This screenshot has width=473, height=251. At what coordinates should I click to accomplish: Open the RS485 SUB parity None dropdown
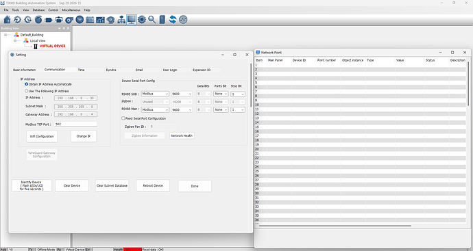tap(221, 94)
